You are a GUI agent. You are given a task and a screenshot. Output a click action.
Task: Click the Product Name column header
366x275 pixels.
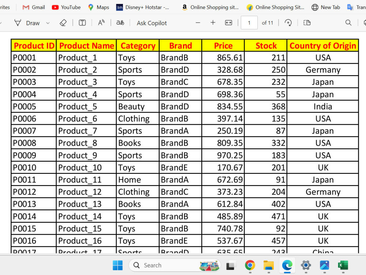click(x=87, y=45)
